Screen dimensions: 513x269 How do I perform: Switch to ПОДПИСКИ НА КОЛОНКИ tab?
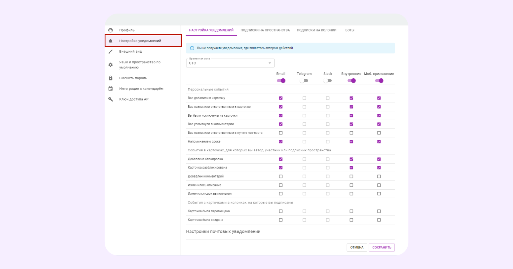tap(316, 30)
